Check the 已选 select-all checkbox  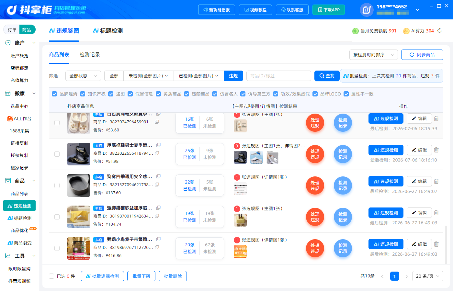(51, 276)
